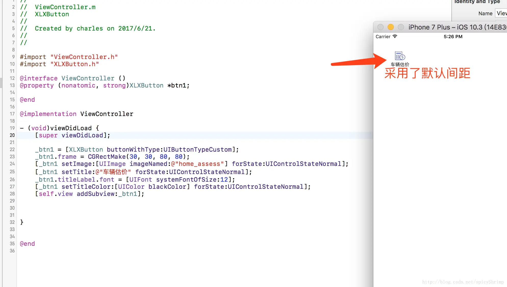Screen dimensions: 507x287
Task: Click the gray close button of simulator
Action: point(380,27)
